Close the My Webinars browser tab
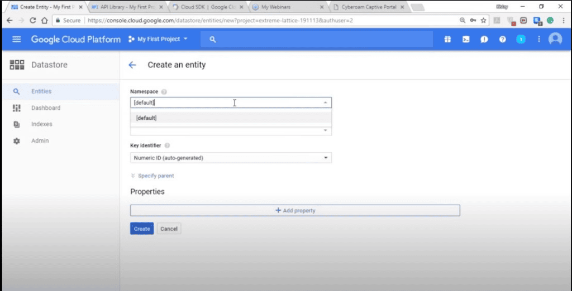Viewport: 572px width, 291px height. 322,7
